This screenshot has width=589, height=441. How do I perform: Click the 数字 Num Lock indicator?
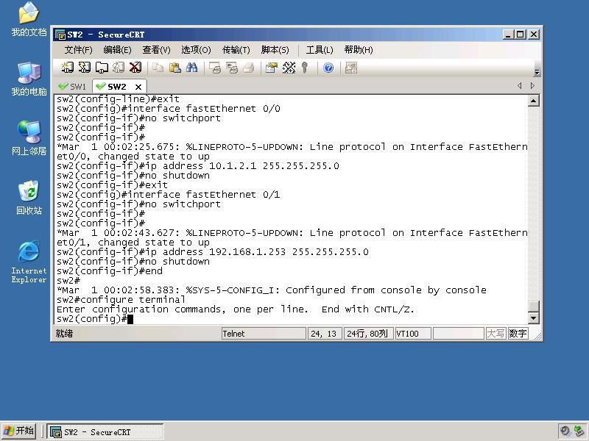coord(518,334)
